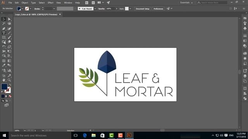Select the Zoom tool
Image resolution: width=248 pixels, height=139 pixels.
click(x=9, y=80)
